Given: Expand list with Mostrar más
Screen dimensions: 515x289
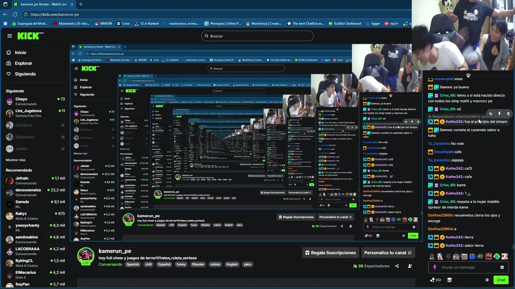Looking at the screenshot, I should coord(16,160).
